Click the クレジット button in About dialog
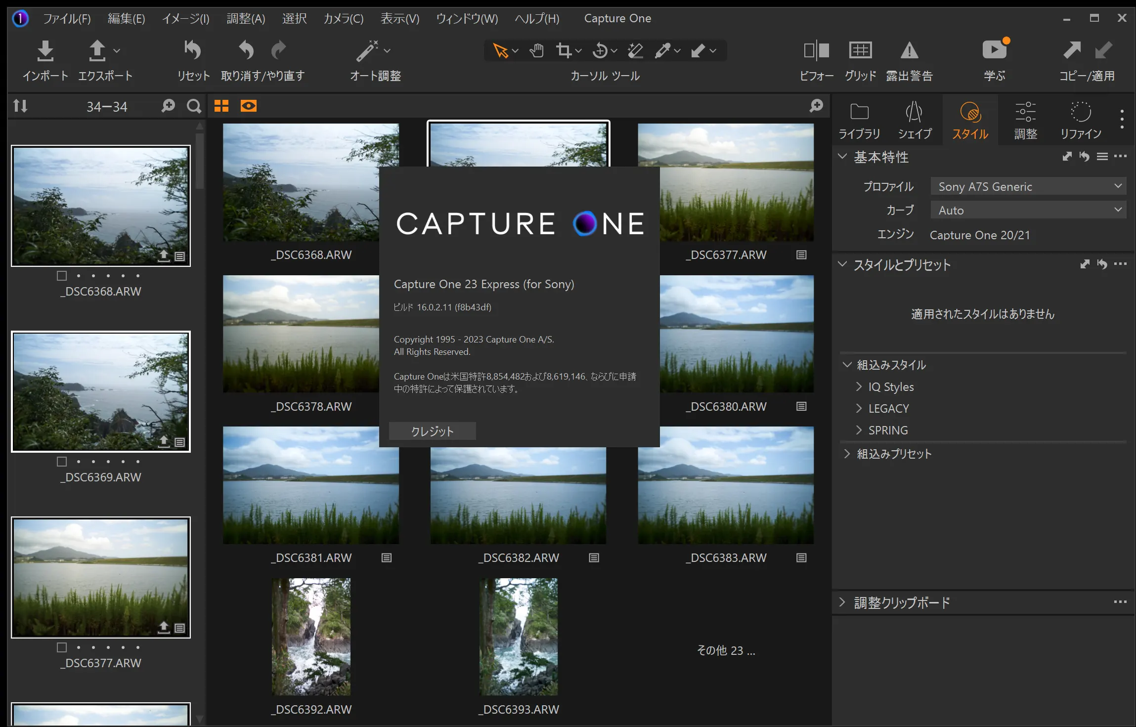 pos(432,431)
